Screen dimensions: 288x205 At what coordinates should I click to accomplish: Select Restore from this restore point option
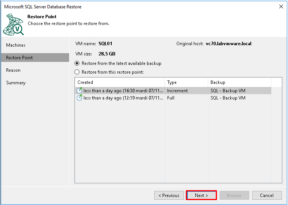(109, 72)
